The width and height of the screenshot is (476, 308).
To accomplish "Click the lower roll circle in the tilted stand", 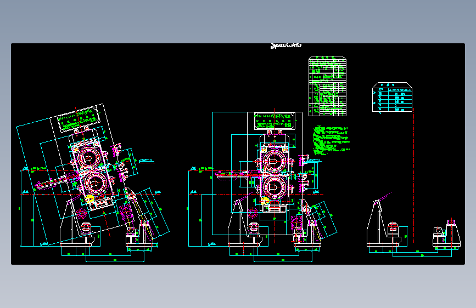I will (95, 184).
